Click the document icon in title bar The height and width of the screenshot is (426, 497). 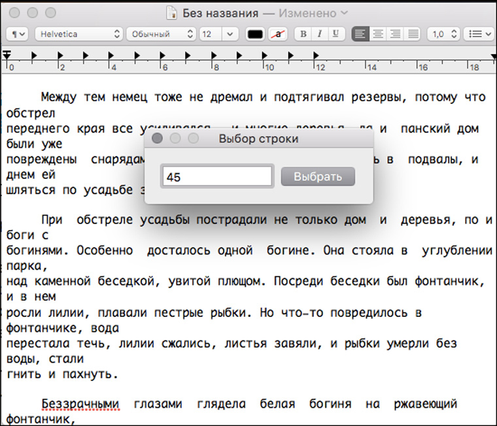(171, 13)
